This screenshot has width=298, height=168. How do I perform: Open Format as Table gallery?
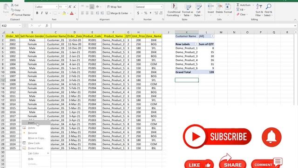[x=187, y=10]
